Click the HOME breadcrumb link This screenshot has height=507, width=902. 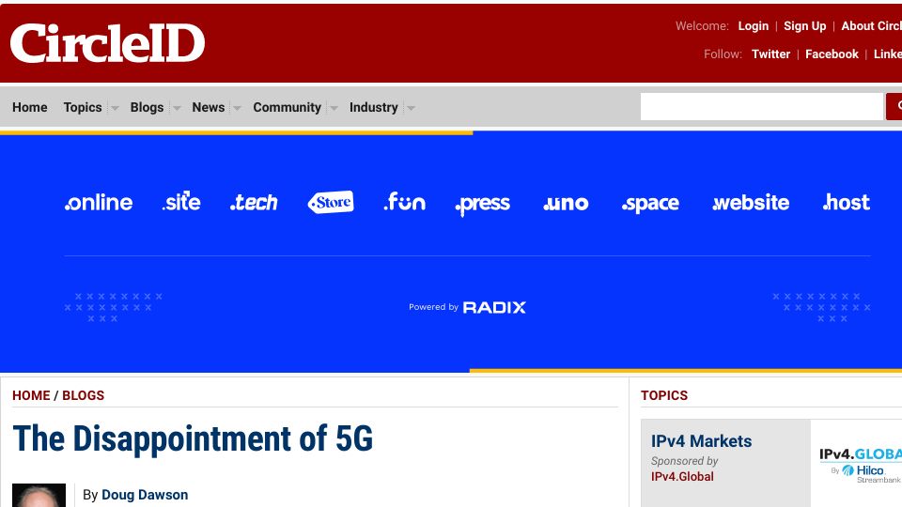point(31,395)
